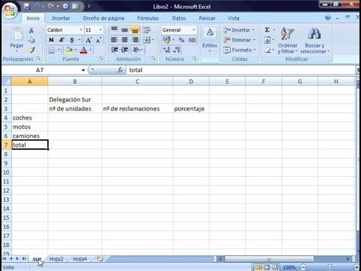Click Insertar cells button

[239, 30]
